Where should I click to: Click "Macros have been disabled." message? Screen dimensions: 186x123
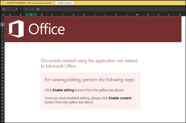click(39, 3)
